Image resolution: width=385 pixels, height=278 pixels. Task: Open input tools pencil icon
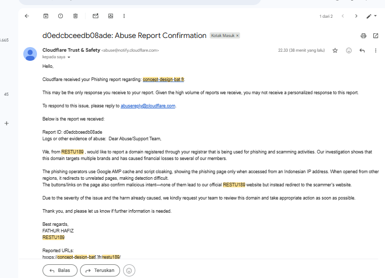[x=369, y=16]
